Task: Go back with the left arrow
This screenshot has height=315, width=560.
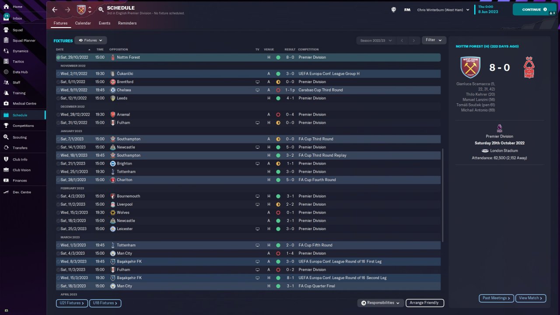Action: [x=55, y=10]
